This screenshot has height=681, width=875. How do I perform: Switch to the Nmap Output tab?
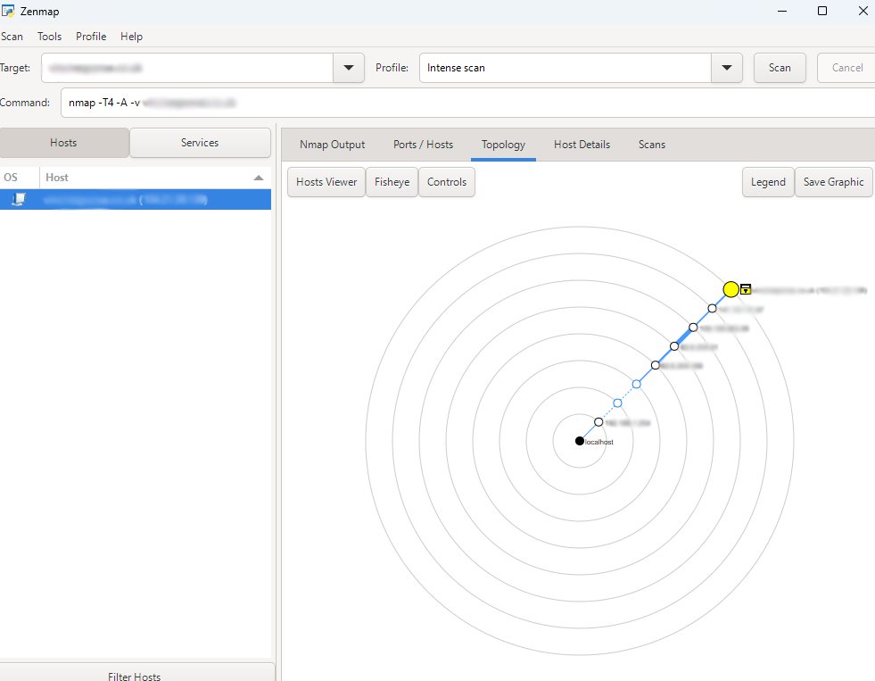[x=332, y=145]
